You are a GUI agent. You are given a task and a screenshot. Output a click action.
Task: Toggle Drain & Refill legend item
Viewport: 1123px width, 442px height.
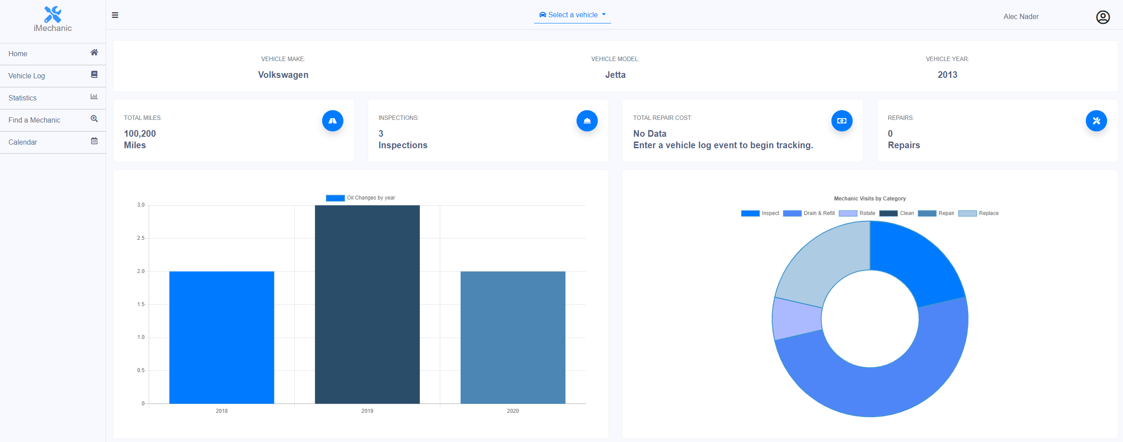pyautogui.click(x=809, y=213)
